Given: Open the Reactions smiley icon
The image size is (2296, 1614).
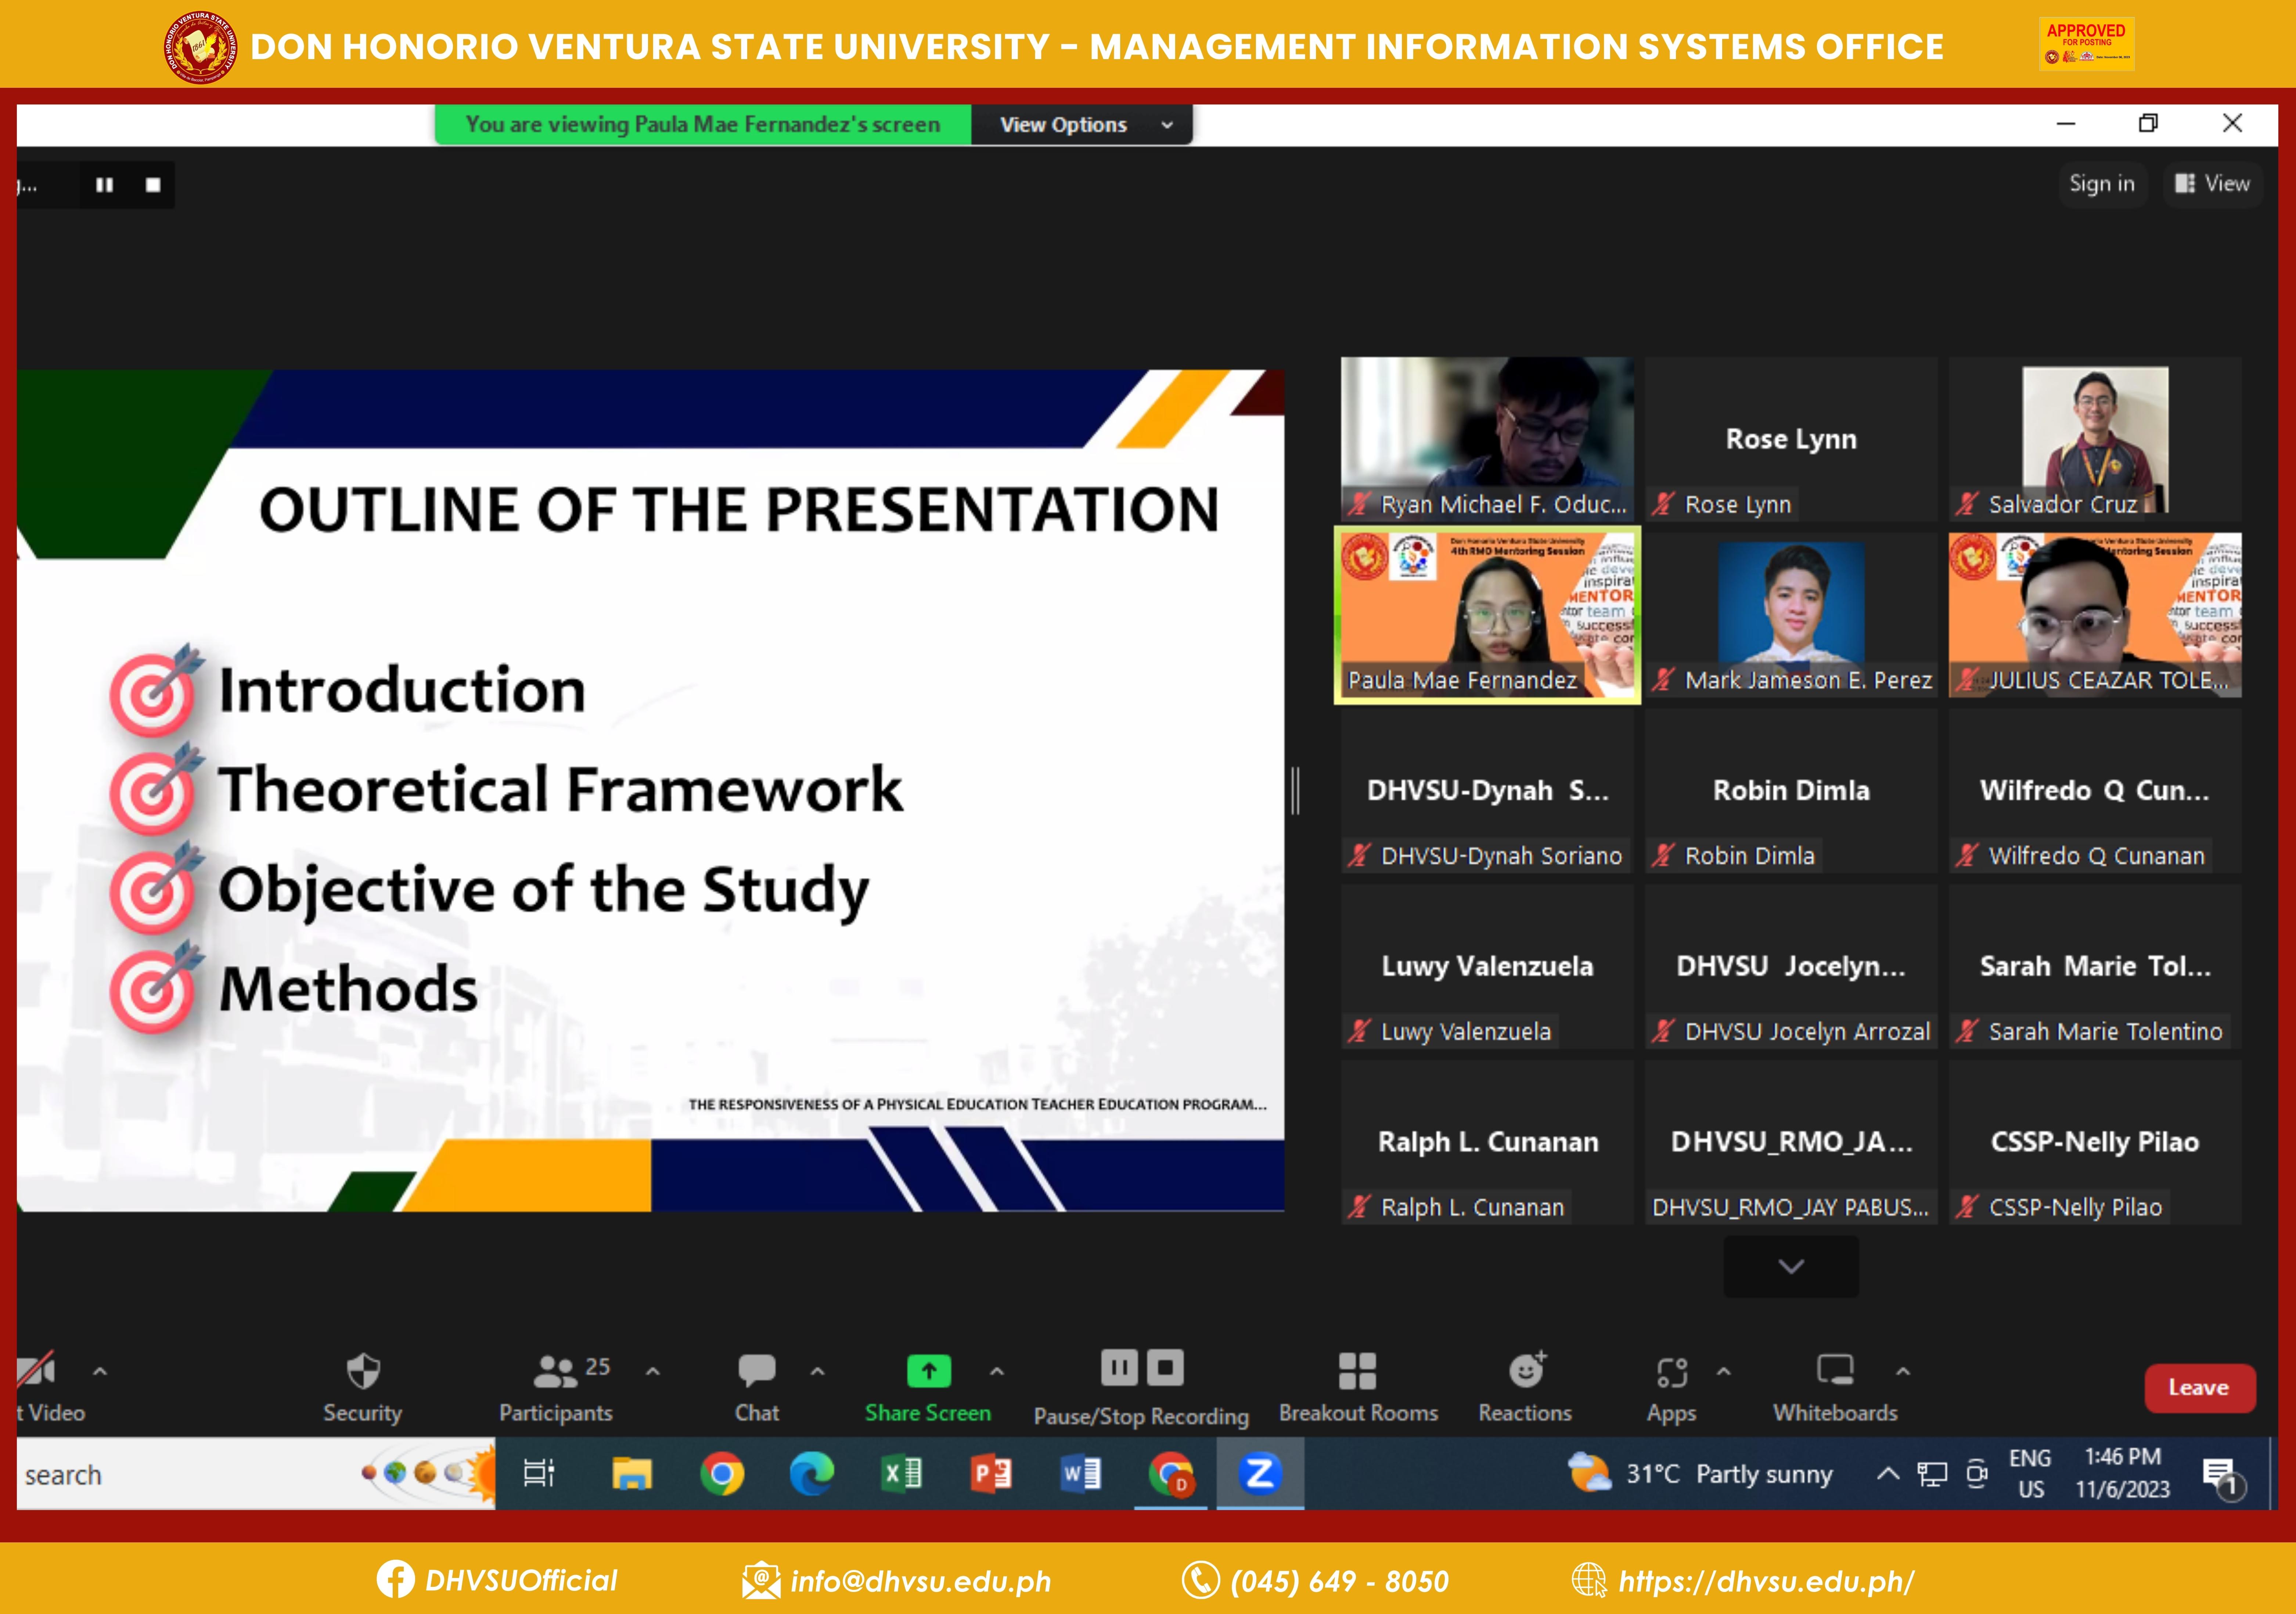Looking at the screenshot, I should (x=1526, y=1371).
